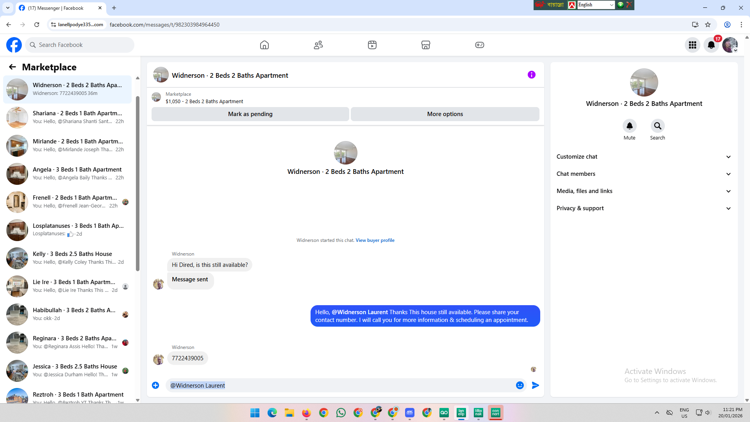Screen dimensions: 750x422
Task: Open the Gaming controller icon
Action: pos(480,45)
